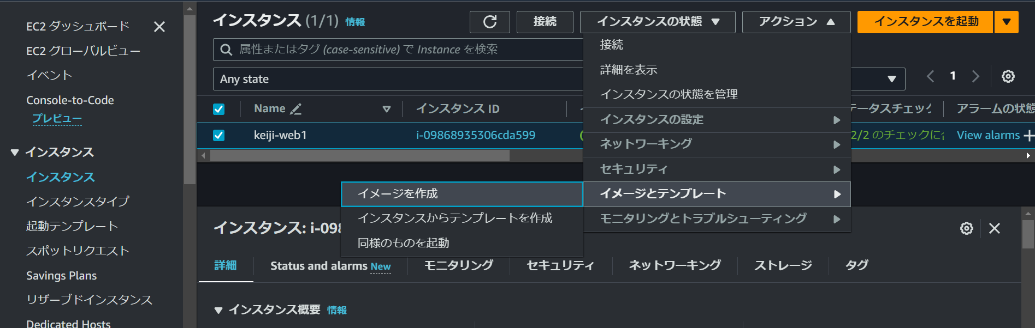Image resolution: width=1035 pixels, height=328 pixels.
Task: Click the インスタンス ID column header
Action: 458,109
